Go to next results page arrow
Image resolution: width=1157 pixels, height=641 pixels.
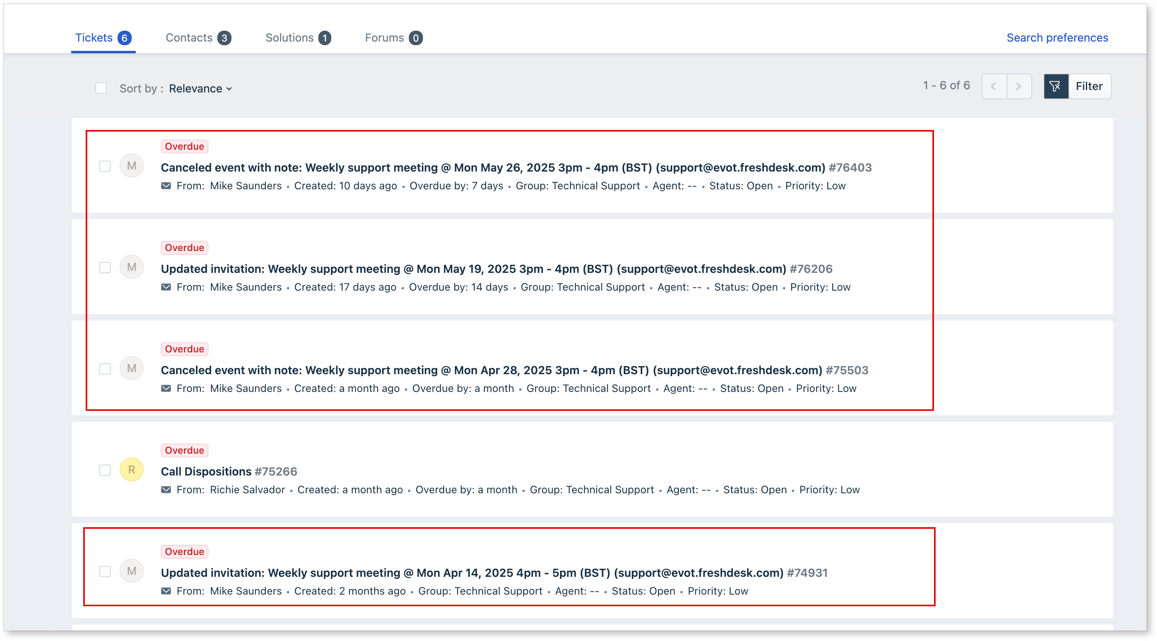tap(1019, 86)
